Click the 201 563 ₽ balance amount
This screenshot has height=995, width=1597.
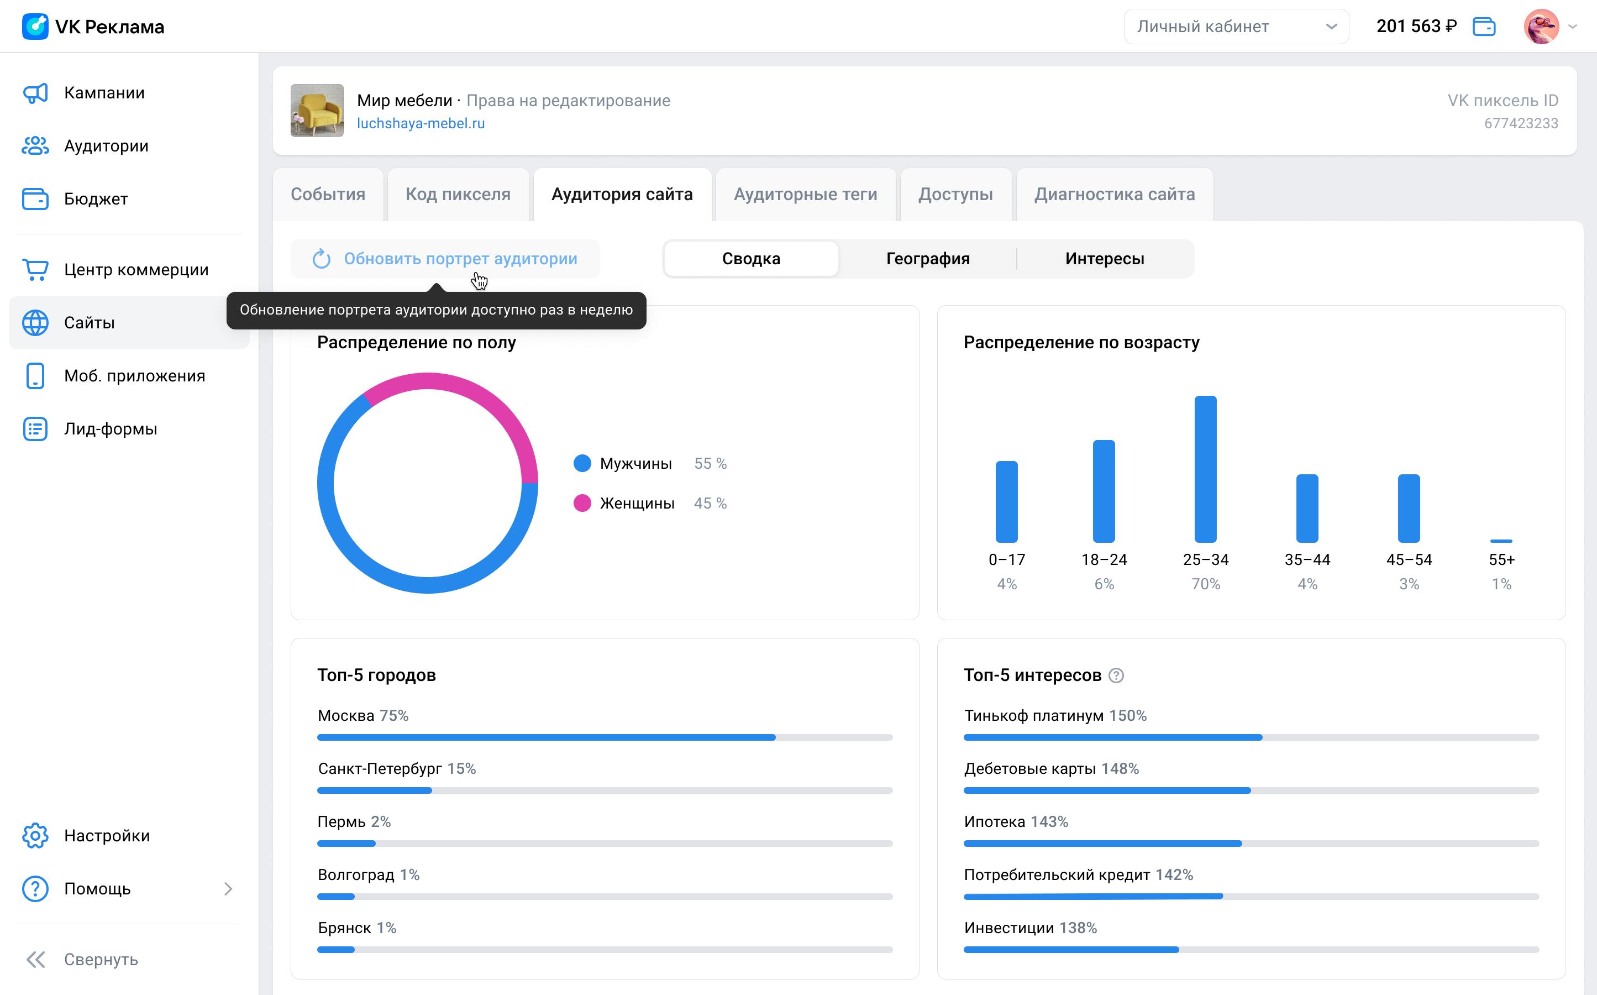(x=1417, y=27)
